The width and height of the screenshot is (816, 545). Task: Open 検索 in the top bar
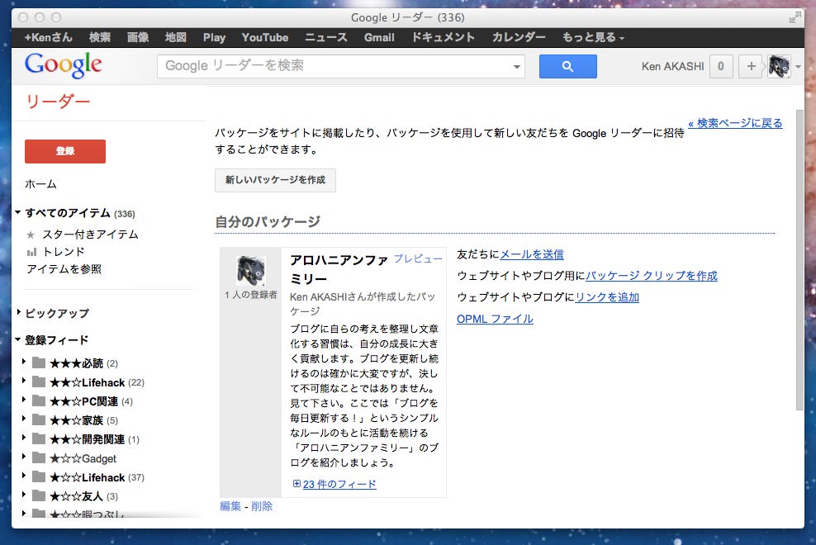pyautogui.click(x=99, y=37)
